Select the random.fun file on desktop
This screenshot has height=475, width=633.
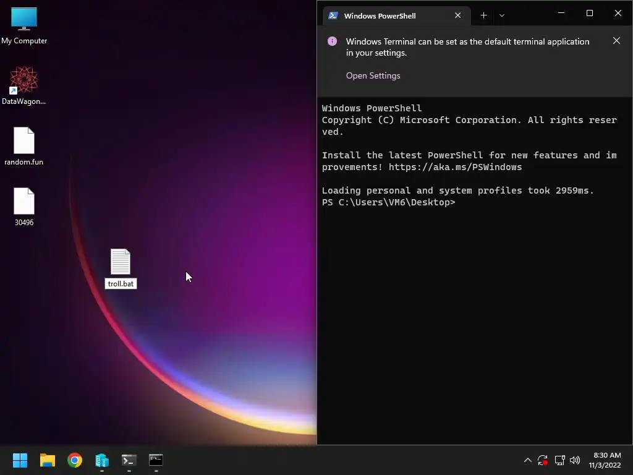(x=24, y=146)
